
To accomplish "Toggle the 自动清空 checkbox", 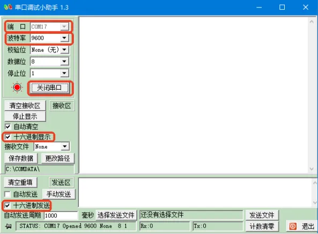I will coord(8,127).
